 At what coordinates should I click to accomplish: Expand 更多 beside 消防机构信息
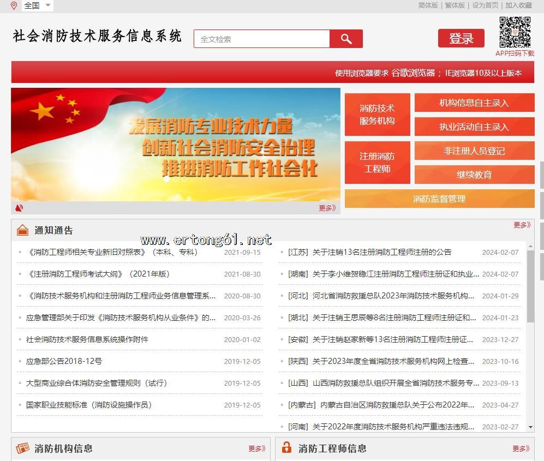coord(256,448)
